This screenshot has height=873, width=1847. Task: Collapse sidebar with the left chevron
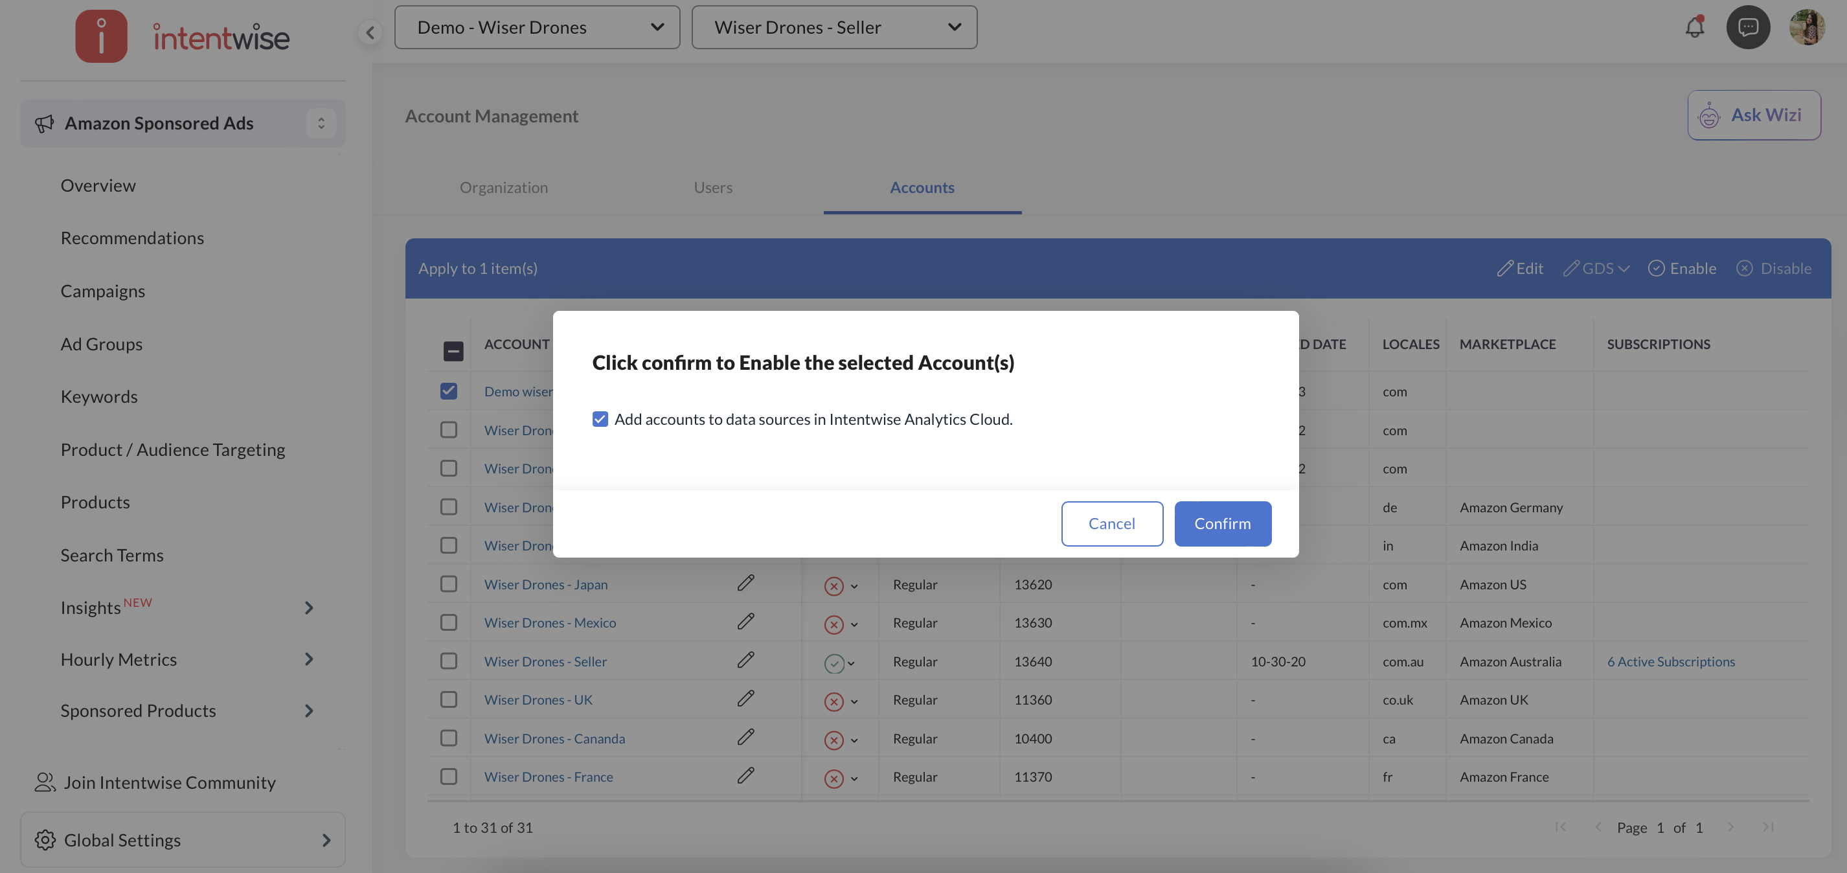click(x=370, y=32)
